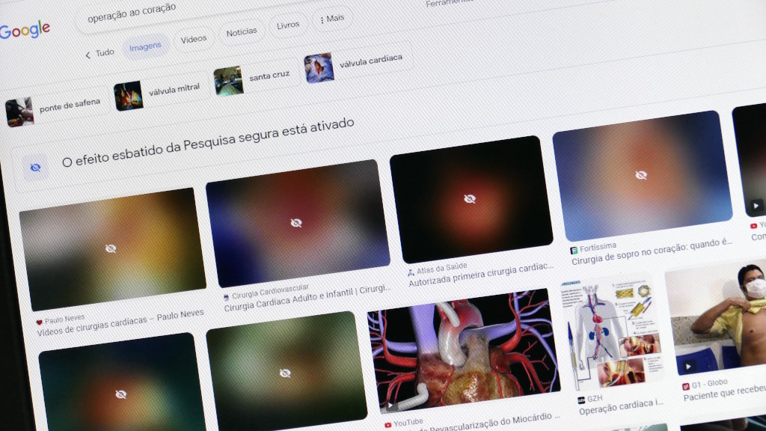Click the 'Cirurgia Cardiovascular' source name
766x431 pixels.
coord(270,291)
